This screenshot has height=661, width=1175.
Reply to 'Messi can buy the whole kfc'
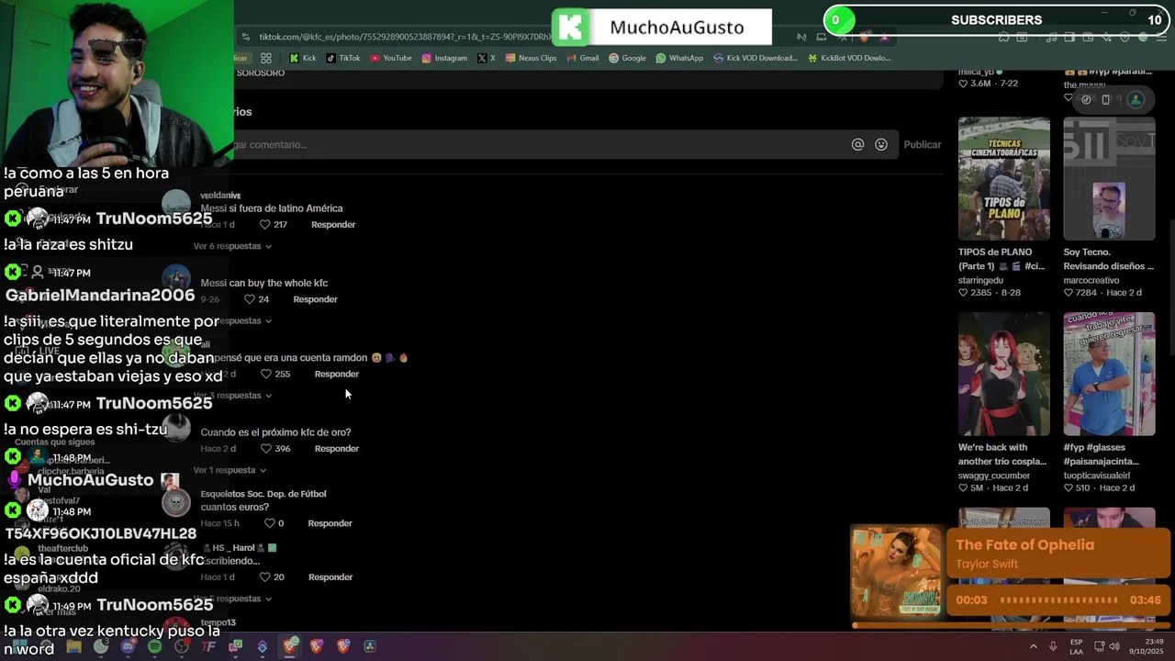(x=315, y=299)
